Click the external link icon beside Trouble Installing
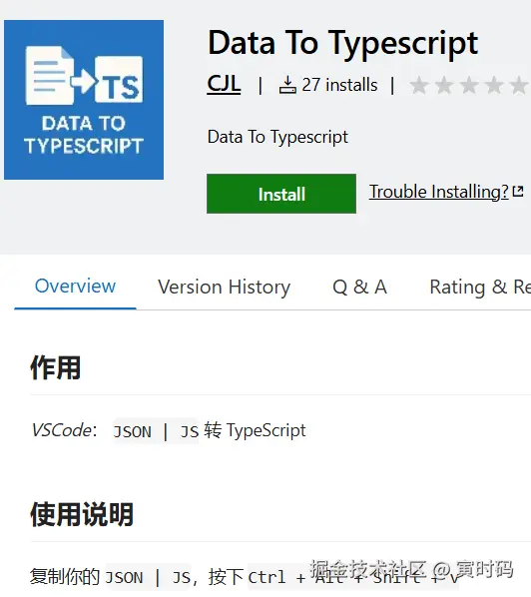The image size is (531, 597). [x=518, y=191]
